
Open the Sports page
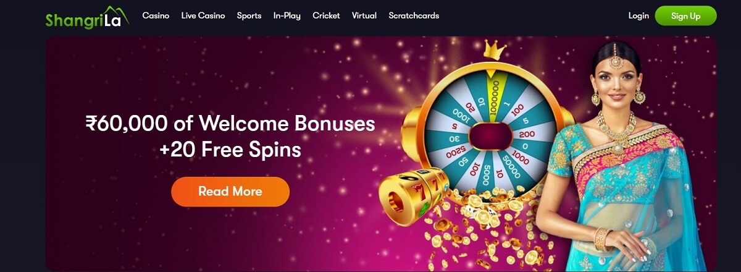pyautogui.click(x=249, y=15)
